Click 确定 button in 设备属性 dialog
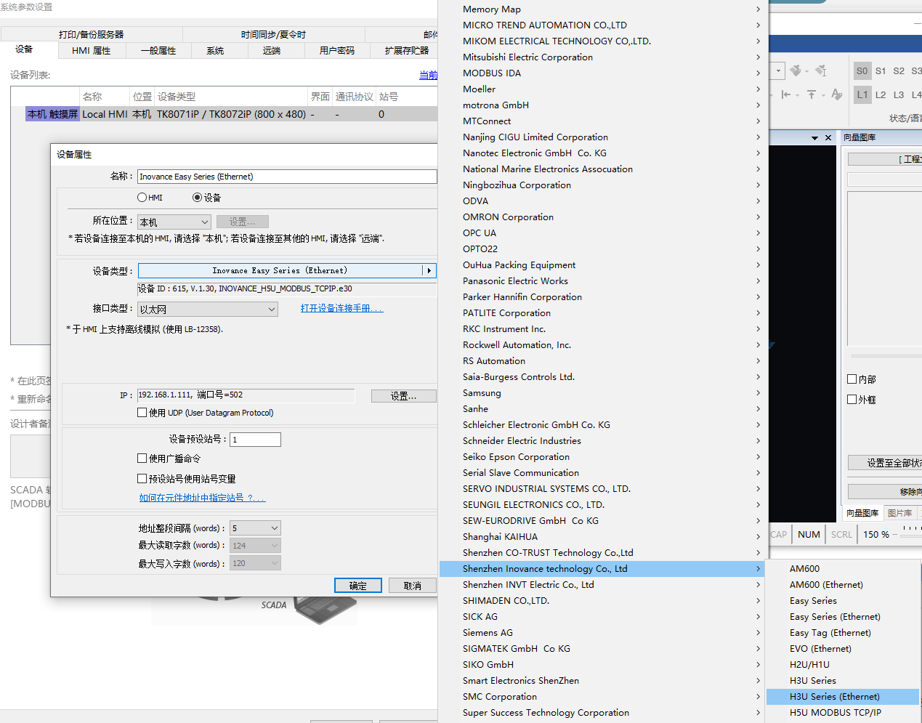The width and height of the screenshot is (922, 723). click(358, 586)
